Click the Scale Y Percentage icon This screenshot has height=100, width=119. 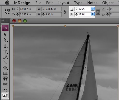pos(72,14)
